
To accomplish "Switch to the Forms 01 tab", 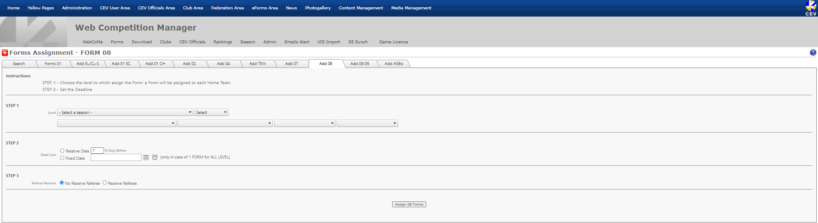I will pos(53,64).
